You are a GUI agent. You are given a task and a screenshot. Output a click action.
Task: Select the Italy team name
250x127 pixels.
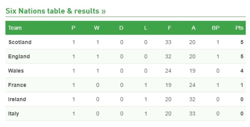(x=13, y=114)
